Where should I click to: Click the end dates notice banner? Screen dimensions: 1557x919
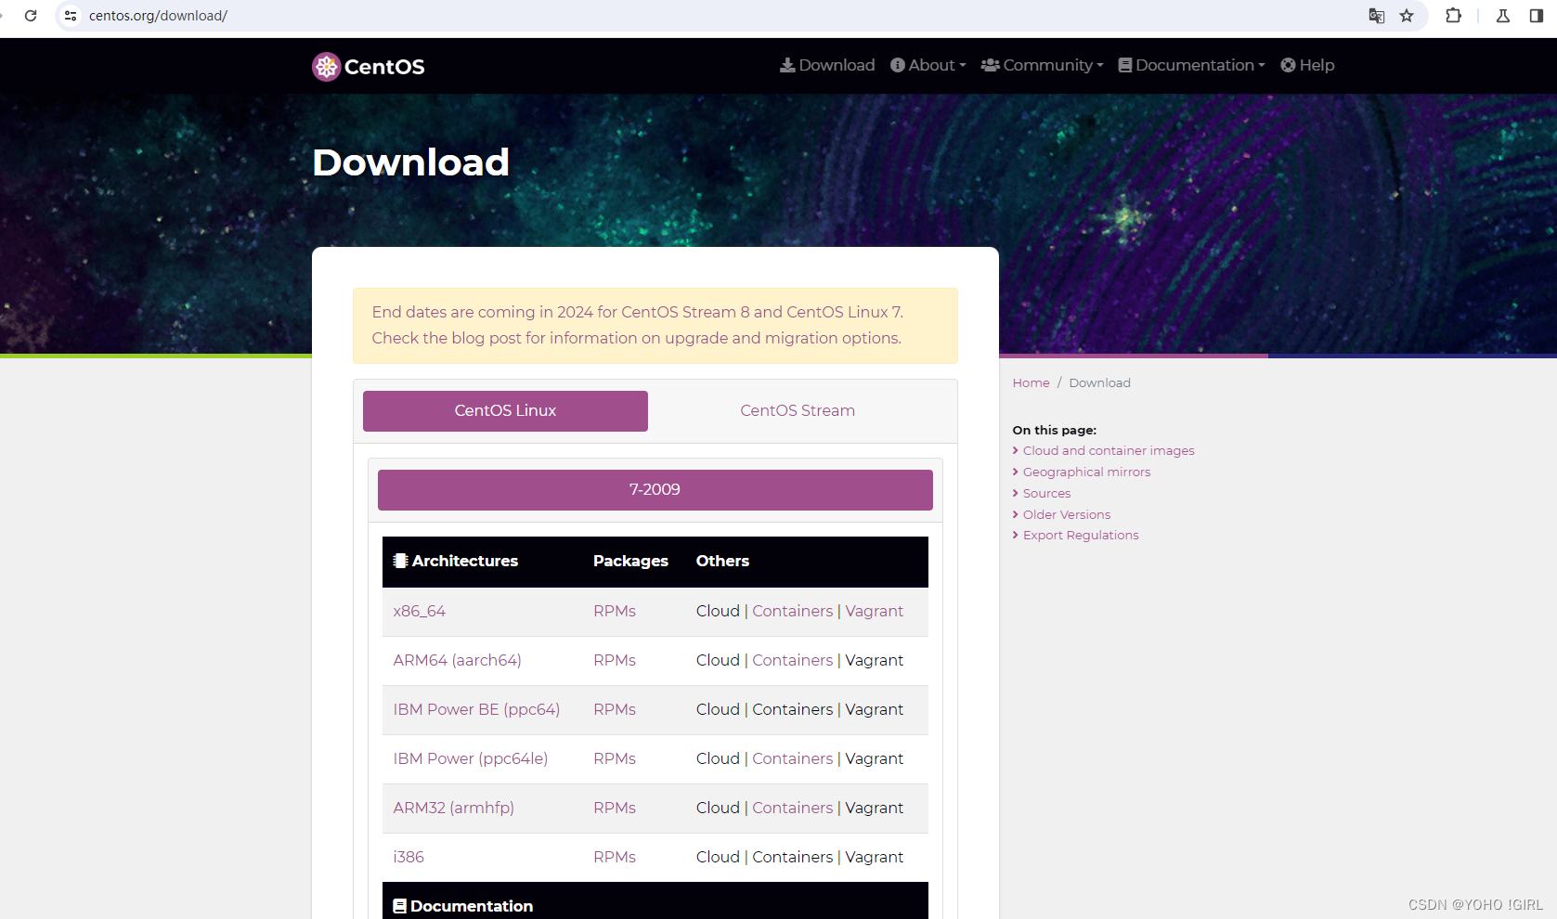point(655,325)
